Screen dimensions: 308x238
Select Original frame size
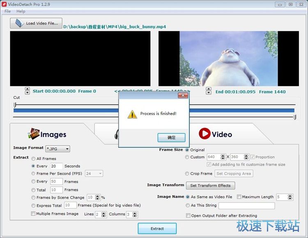[187, 150]
